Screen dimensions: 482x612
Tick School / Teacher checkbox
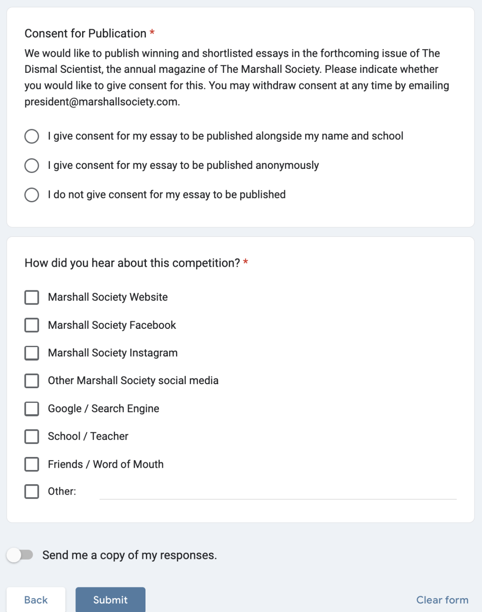[x=32, y=436]
